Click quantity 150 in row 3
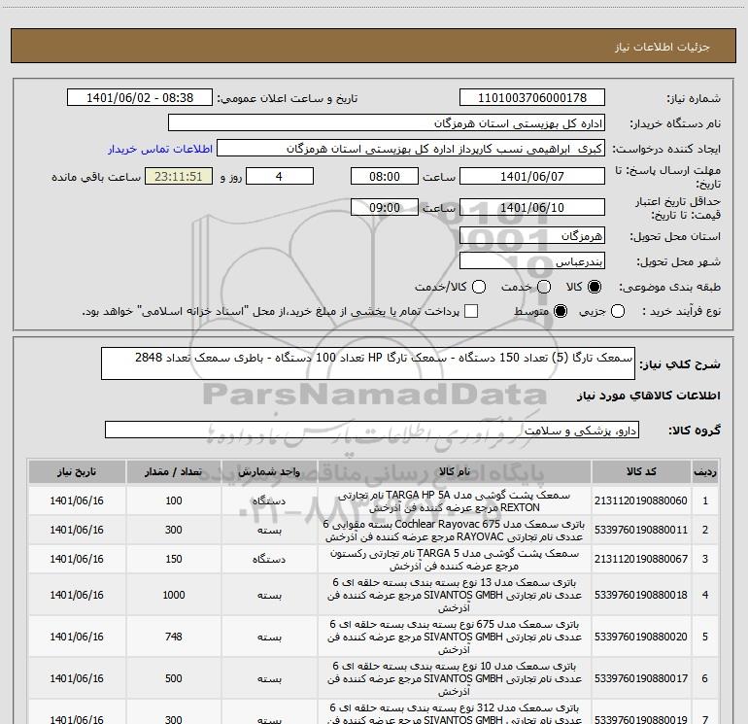Image resolution: width=748 pixels, height=724 pixels. pos(174,559)
